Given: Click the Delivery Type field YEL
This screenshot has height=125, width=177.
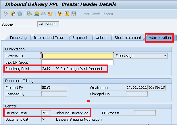Looking at the screenshot, I should [x=46, y=113].
